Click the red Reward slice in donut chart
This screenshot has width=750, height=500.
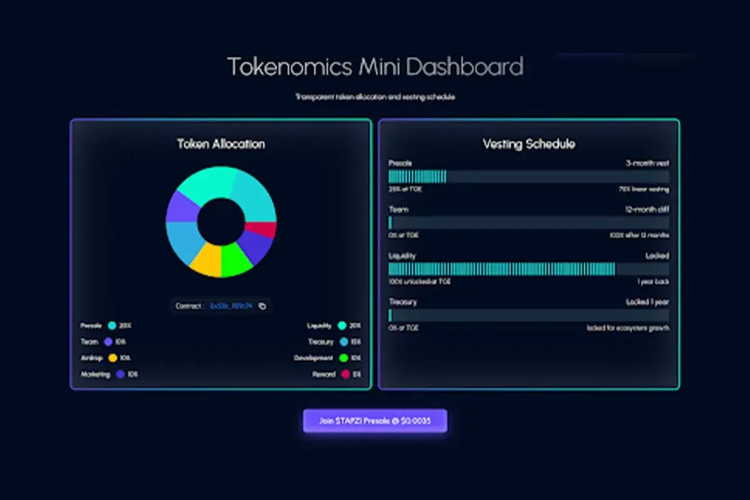(261, 229)
